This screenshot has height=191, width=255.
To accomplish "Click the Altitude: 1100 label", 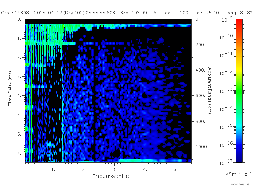I will (x=171, y=13).
